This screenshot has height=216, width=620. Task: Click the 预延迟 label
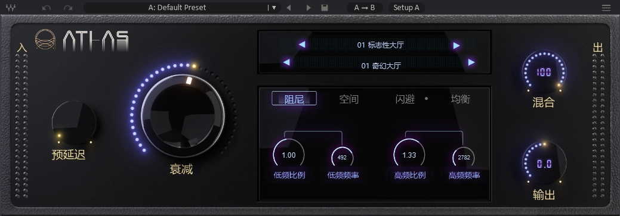point(69,155)
